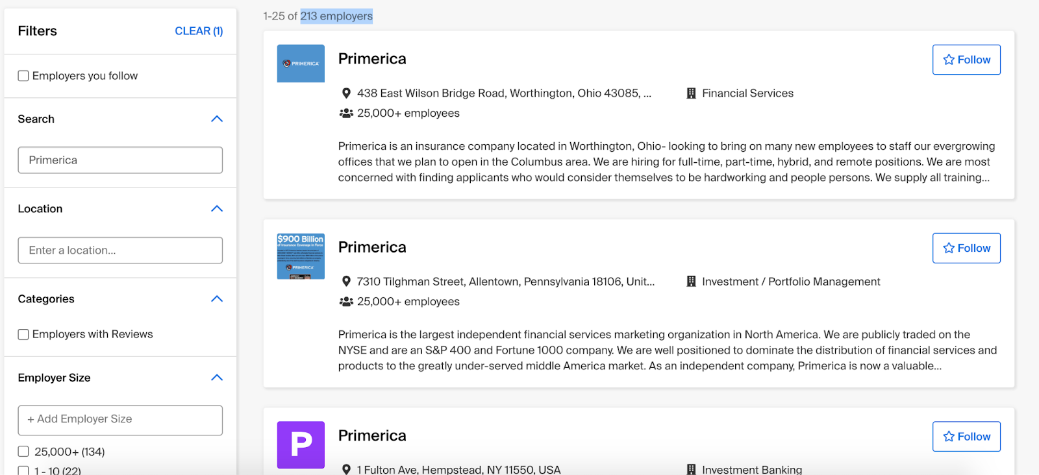Click the purple P Primerica logo
The width and height of the screenshot is (1039, 475).
point(301,445)
